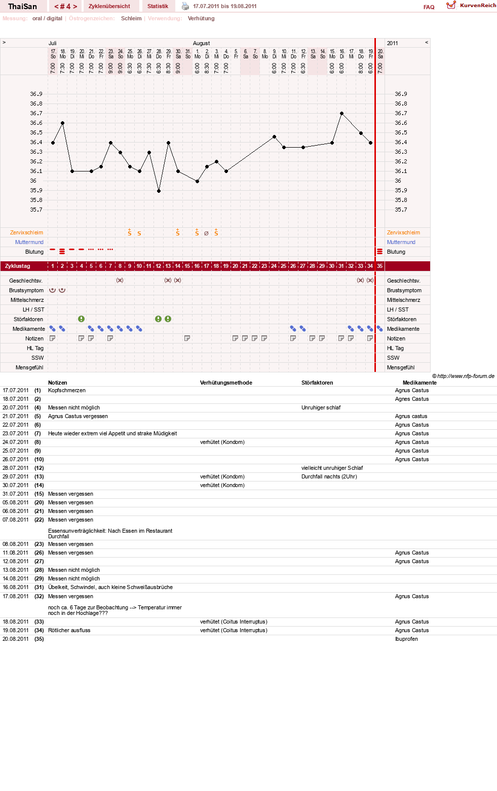This screenshot has height=791, width=497.
Task: Click the Geschlechtsv. marker on cycle day 33
Action: coord(361,281)
